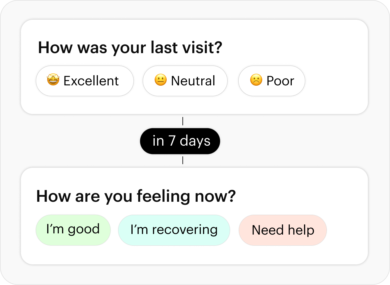Click the word "Excellent" in the rating pill
390x285 pixels.
point(91,81)
